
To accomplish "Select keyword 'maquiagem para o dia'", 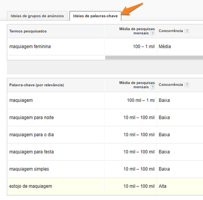I will click(x=31, y=135).
